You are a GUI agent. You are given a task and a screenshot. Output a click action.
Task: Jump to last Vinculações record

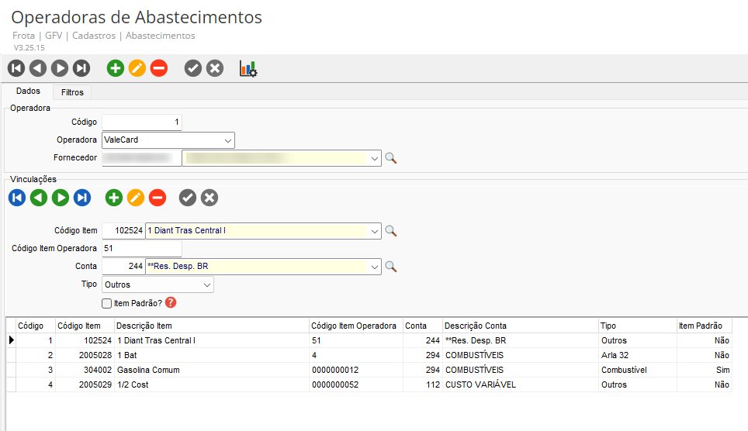tap(82, 198)
